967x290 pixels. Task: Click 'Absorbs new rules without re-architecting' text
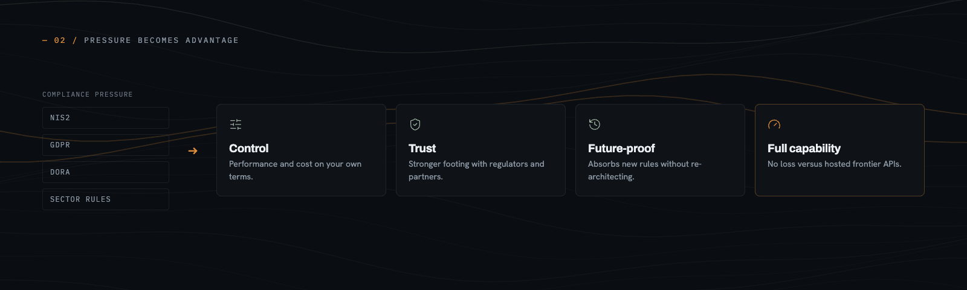[x=645, y=170]
